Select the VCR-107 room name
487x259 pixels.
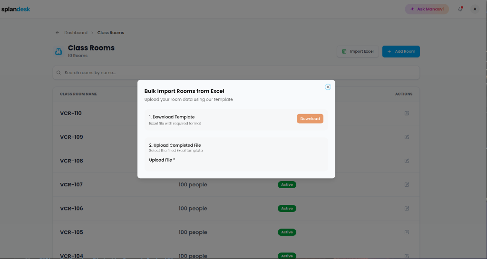tap(71, 184)
